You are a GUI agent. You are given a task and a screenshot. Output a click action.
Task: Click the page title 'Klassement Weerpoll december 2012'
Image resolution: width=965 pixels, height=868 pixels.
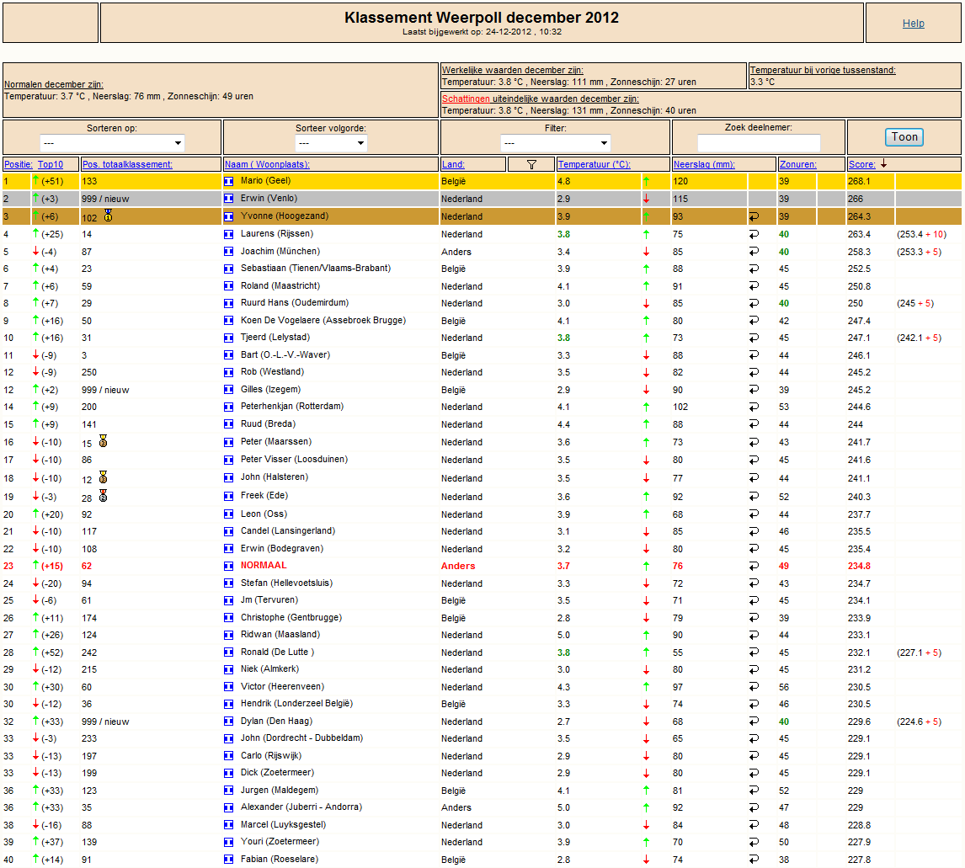(482, 17)
